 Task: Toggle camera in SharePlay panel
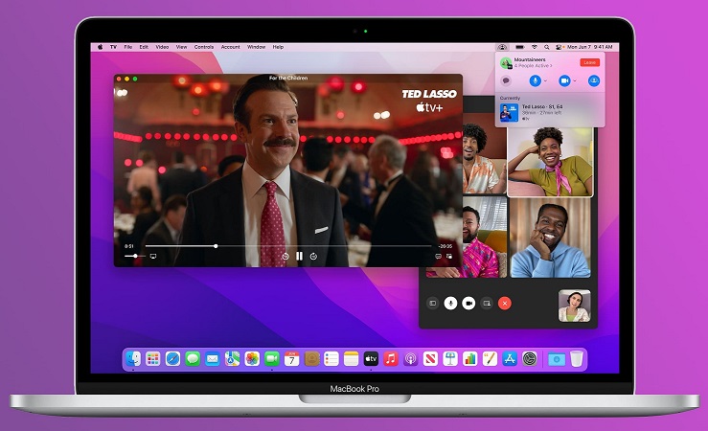[x=564, y=80]
